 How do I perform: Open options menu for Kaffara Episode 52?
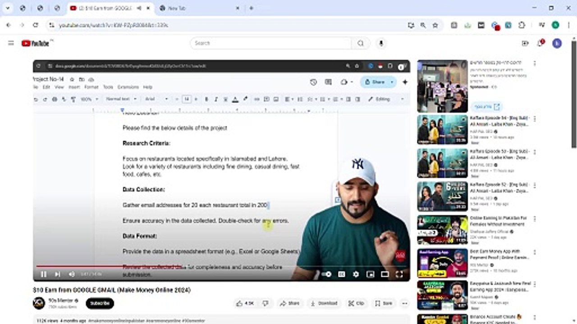point(535,186)
